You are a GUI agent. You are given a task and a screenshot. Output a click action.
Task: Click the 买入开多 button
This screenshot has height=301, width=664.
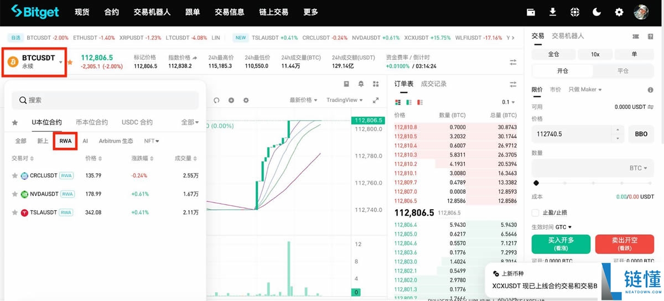[x=561, y=244]
